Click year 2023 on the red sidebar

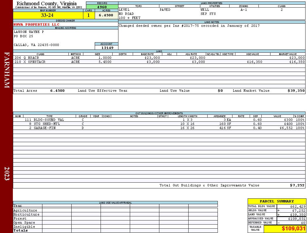[7, 173]
